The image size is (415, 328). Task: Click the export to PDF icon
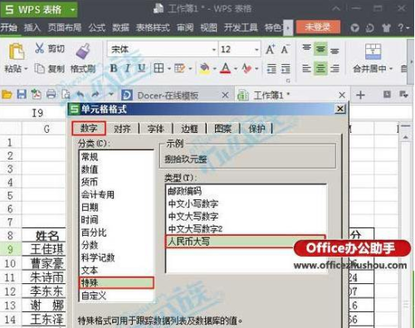(36, 95)
